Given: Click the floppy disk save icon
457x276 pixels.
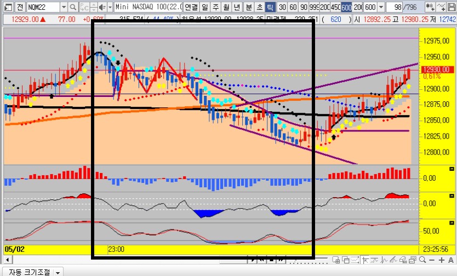Looking at the screenshot, I should click(x=452, y=7).
